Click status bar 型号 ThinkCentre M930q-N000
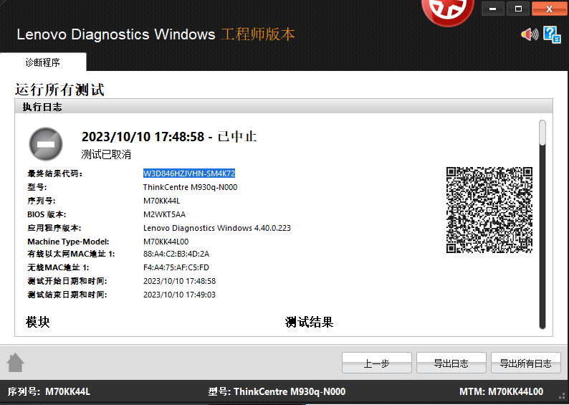This screenshot has width=569, height=405. [x=277, y=391]
